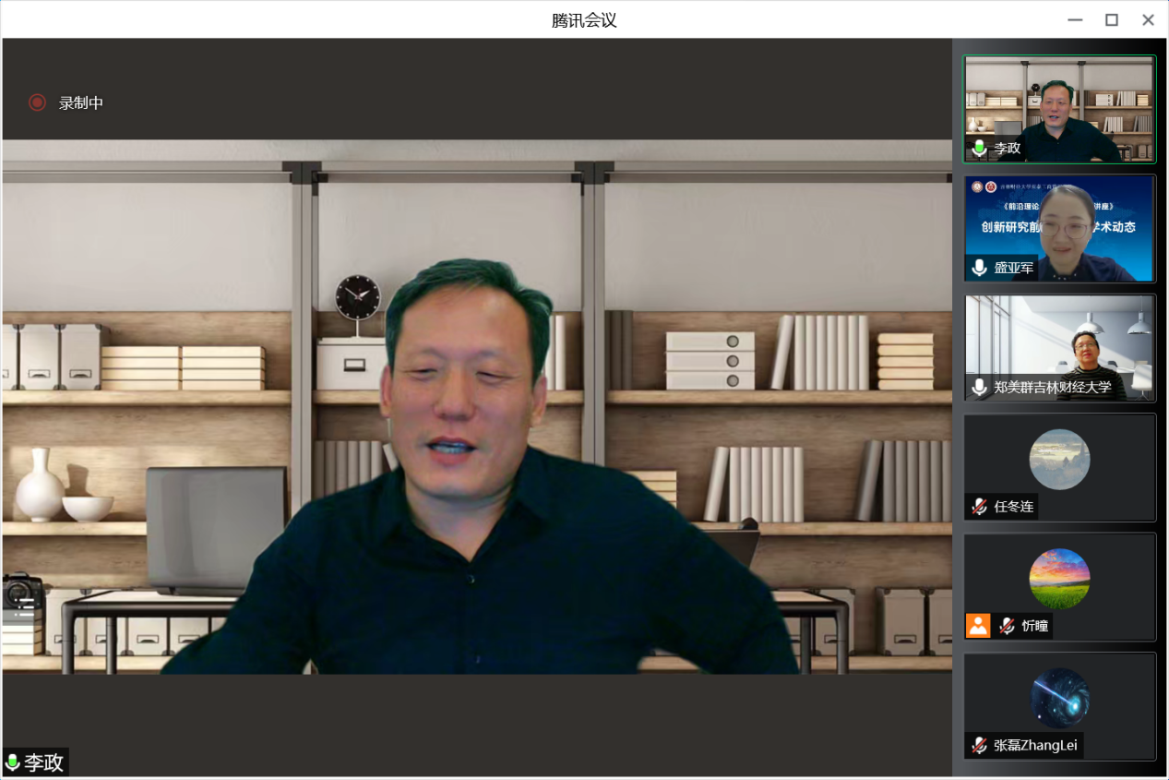Click the 李政 name label at bottom-left
Screen dimensions: 1169x780
[x=43, y=762]
